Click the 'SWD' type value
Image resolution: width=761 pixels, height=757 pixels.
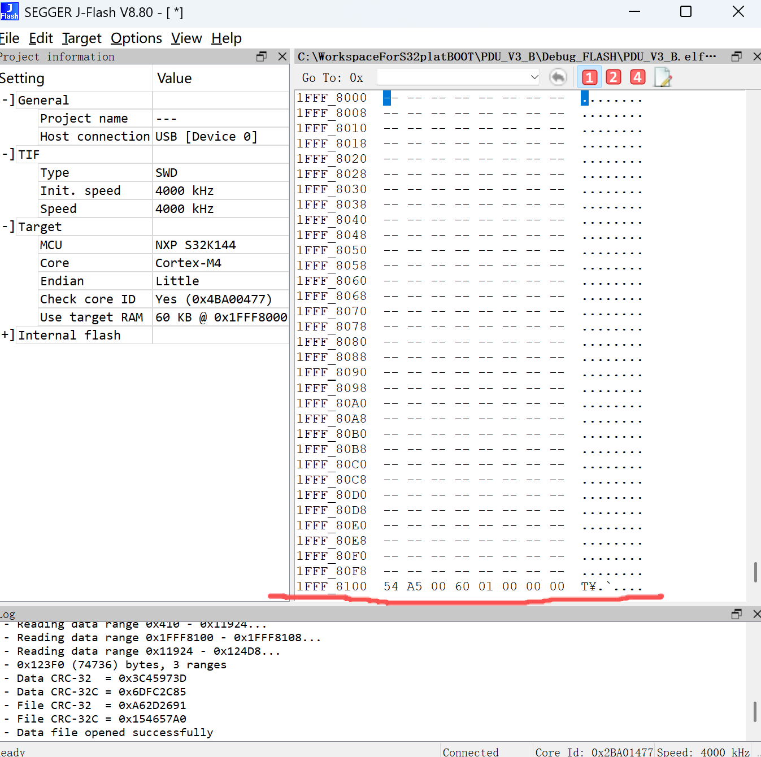pos(166,172)
